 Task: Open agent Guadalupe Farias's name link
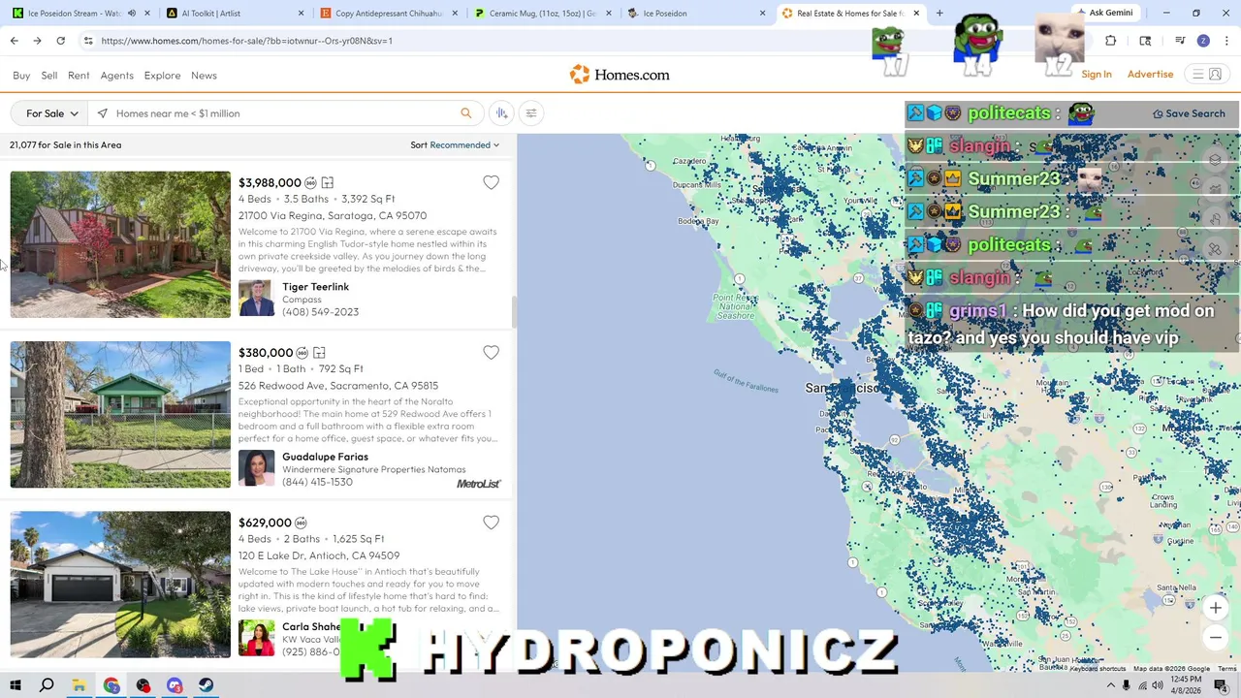tap(325, 457)
